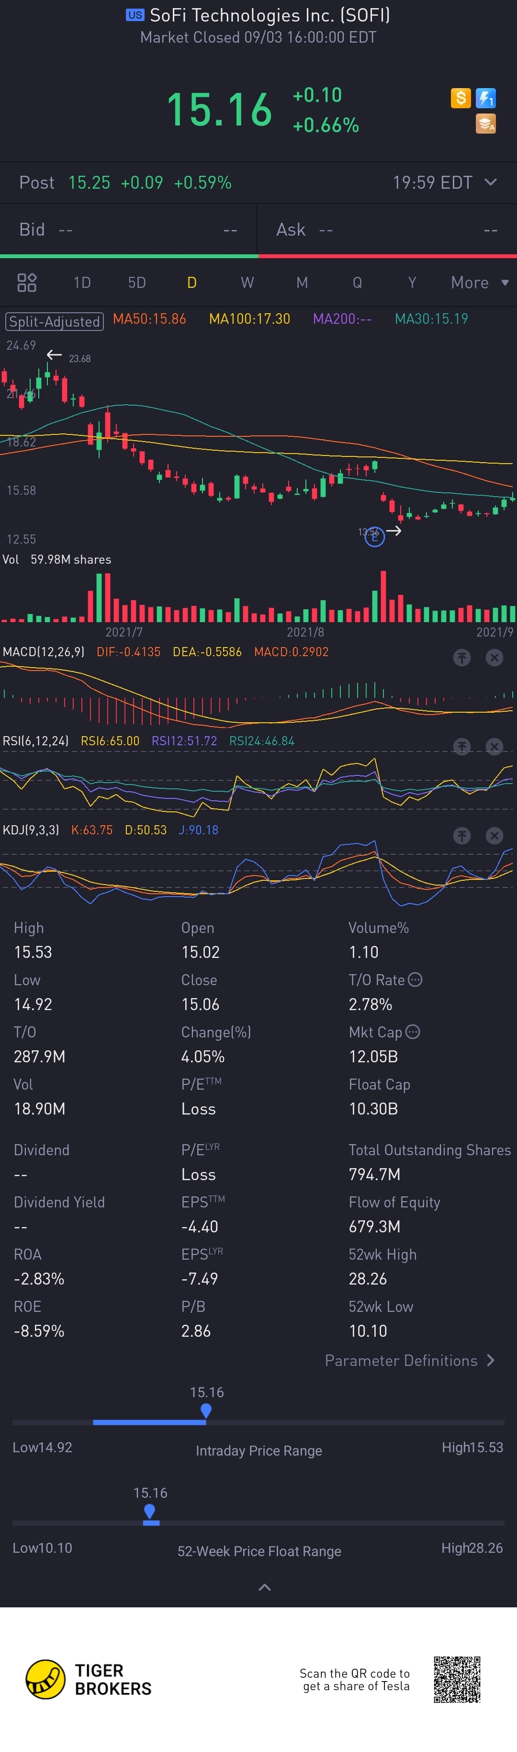Image resolution: width=517 pixels, height=1752 pixels.
Task: Tap the MA200 indicator value
Action: coord(342,319)
